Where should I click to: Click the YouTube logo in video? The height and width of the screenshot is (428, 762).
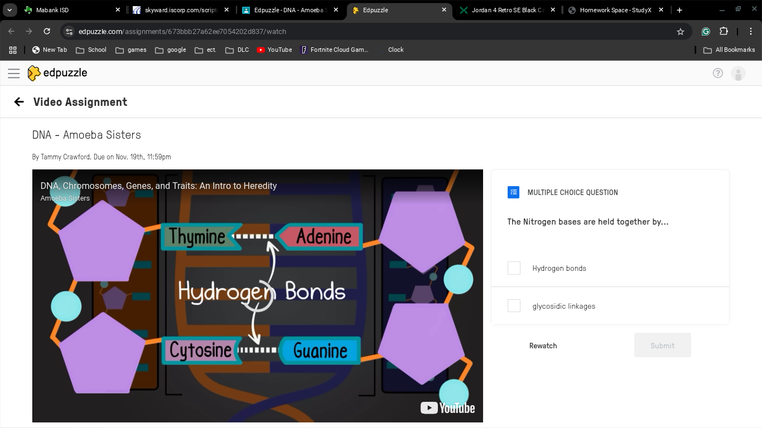(x=447, y=408)
